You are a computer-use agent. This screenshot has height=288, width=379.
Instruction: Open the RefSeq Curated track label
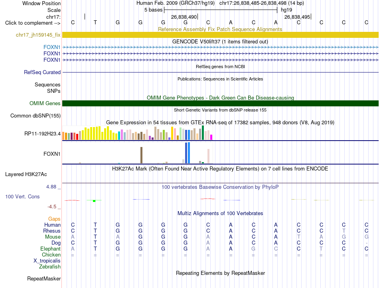[x=42, y=72]
